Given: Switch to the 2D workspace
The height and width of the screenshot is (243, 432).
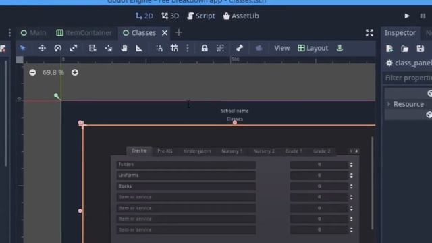Looking at the screenshot, I should (x=144, y=16).
